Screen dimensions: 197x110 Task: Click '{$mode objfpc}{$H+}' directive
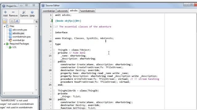(68, 21)
